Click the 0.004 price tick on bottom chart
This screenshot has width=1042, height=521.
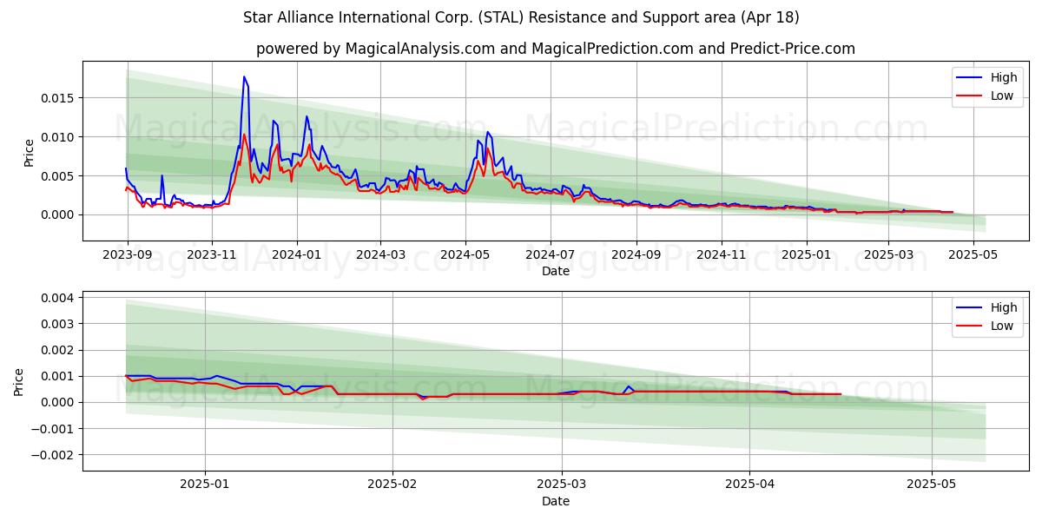click(59, 298)
